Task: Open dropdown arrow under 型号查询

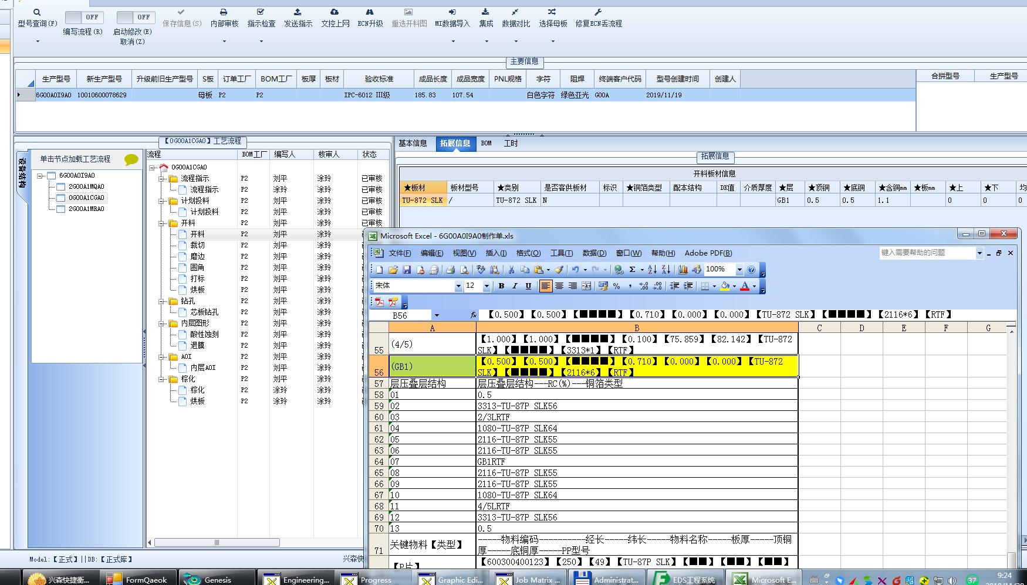Action: pos(38,42)
